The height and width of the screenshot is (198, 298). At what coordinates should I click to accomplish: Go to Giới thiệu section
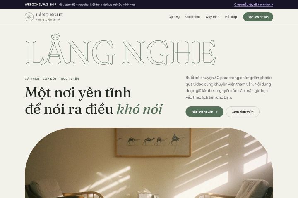pyautogui.click(x=192, y=17)
